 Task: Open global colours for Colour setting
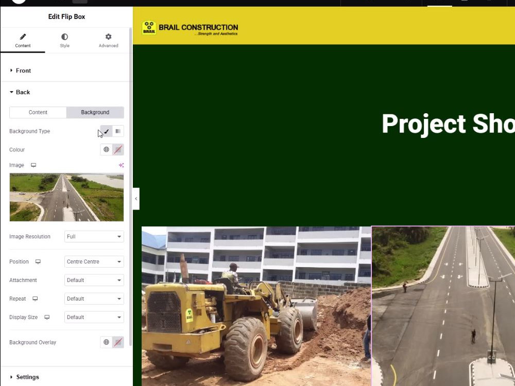106,150
